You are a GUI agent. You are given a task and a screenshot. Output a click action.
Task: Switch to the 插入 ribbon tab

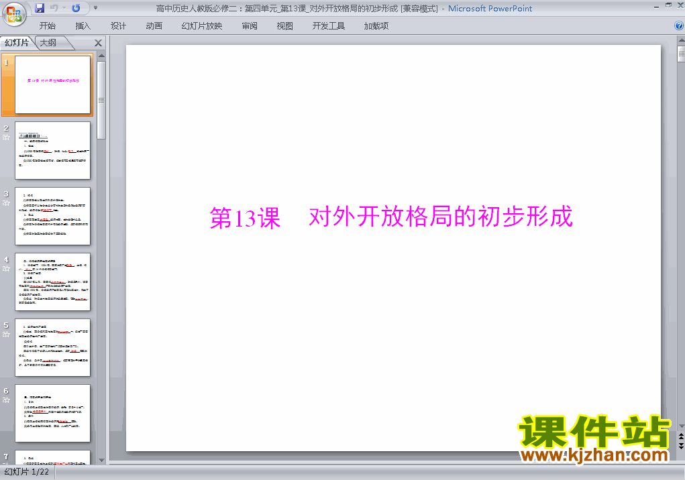coord(83,25)
